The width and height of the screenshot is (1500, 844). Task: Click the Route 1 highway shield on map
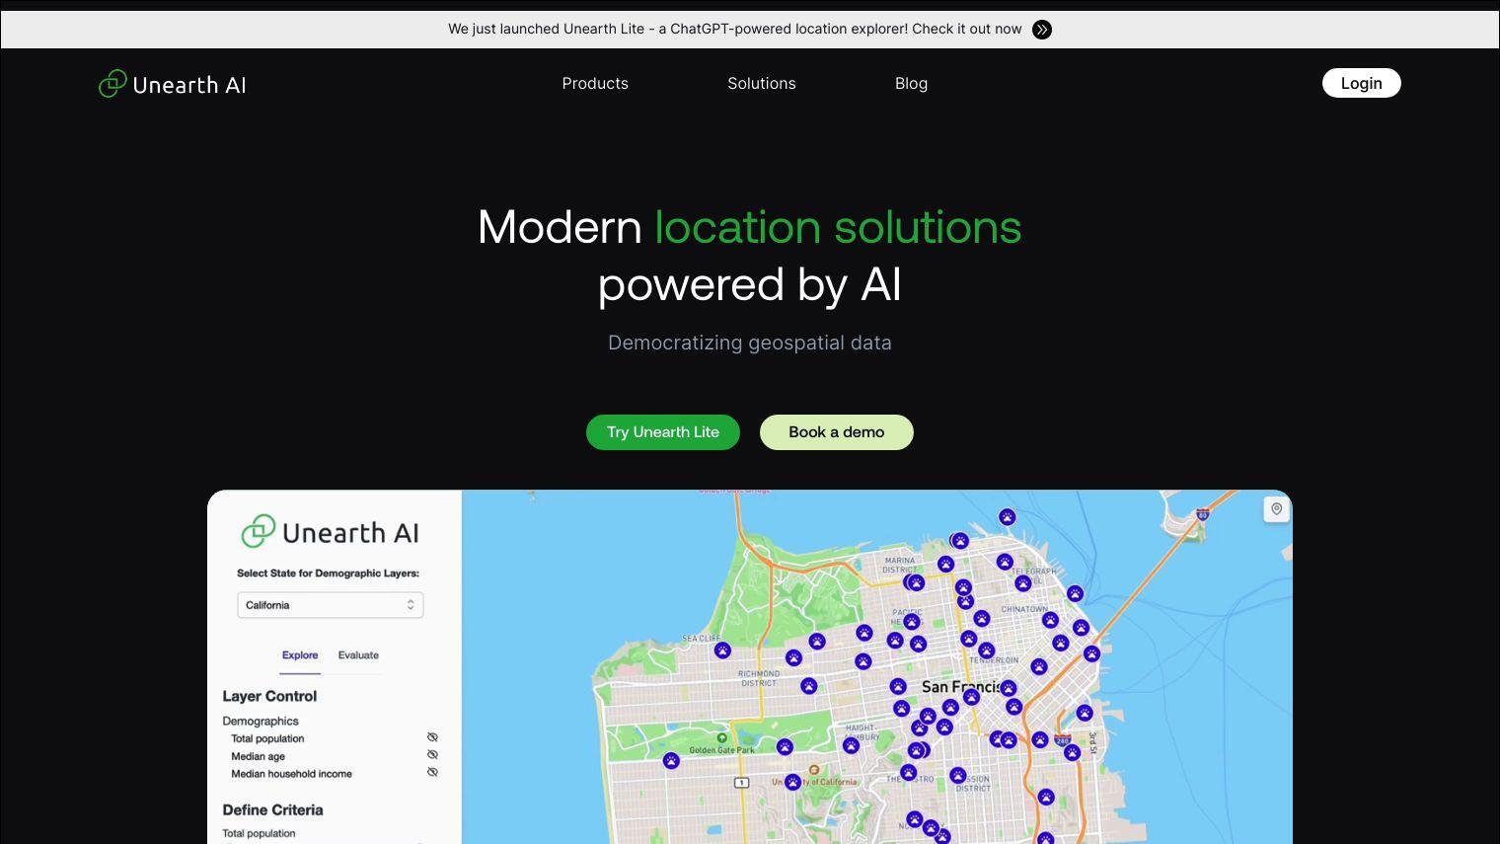click(x=742, y=783)
